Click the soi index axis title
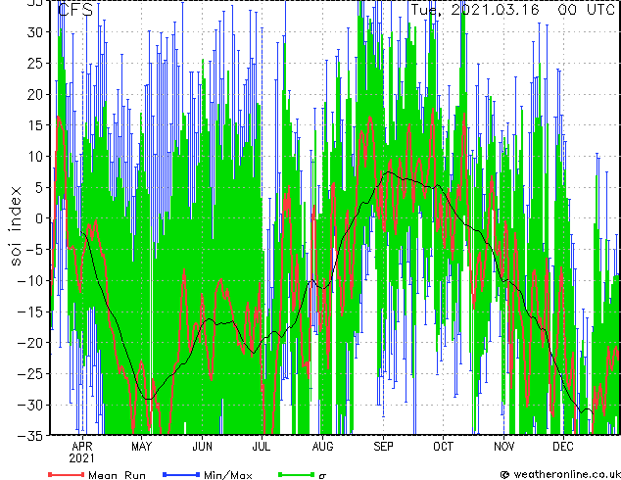The image size is (621, 480). (x=16, y=225)
